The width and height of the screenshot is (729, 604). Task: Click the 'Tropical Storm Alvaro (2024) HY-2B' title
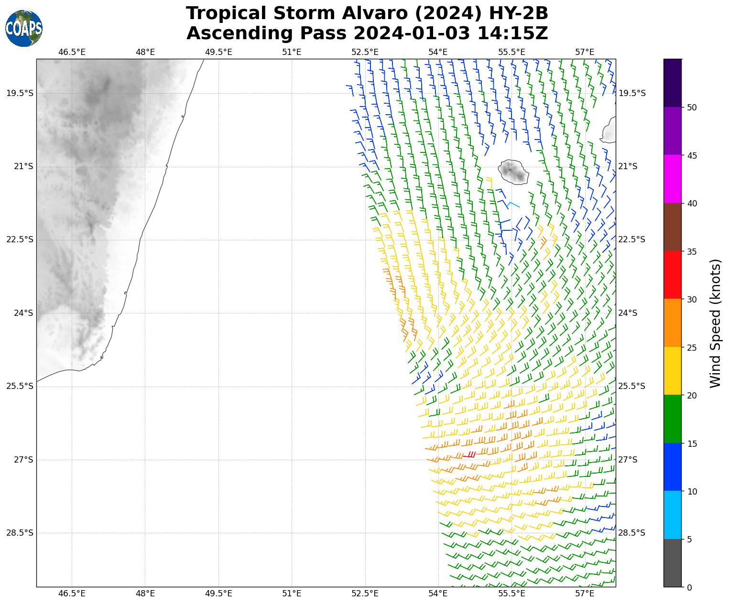pos(367,13)
